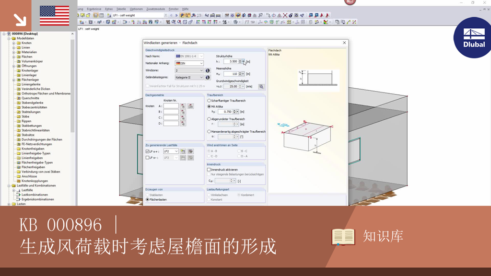Check Innendruck aktivieren
The width and height of the screenshot is (491, 276).
[x=209, y=170]
